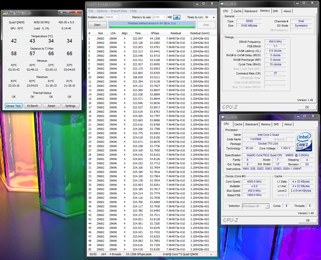Click the Size 8192 MBytes field
This screenshot has height=260, width=321.
pos(249,26)
